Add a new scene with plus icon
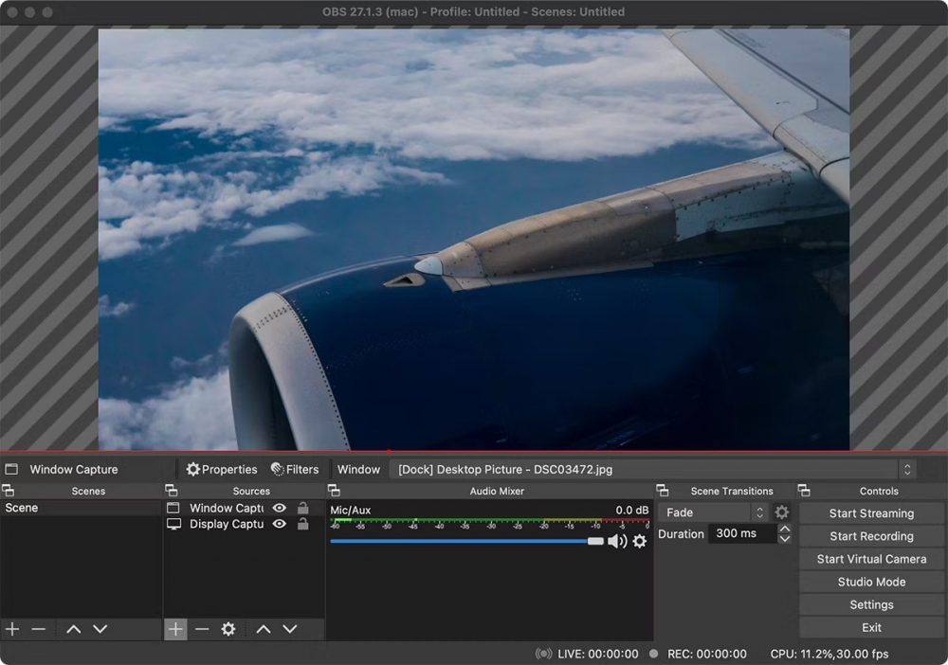 point(12,629)
